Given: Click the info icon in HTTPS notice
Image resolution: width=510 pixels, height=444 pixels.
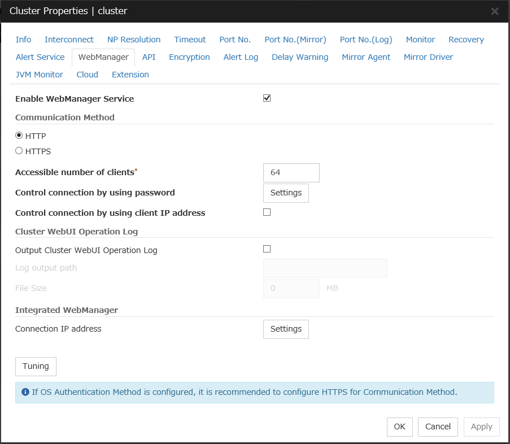Looking at the screenshot, I should (x=25, y=392).
